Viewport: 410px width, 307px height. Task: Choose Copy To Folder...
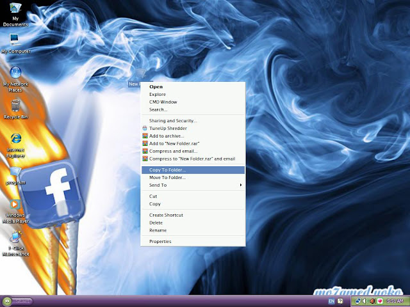coord(193,170)
